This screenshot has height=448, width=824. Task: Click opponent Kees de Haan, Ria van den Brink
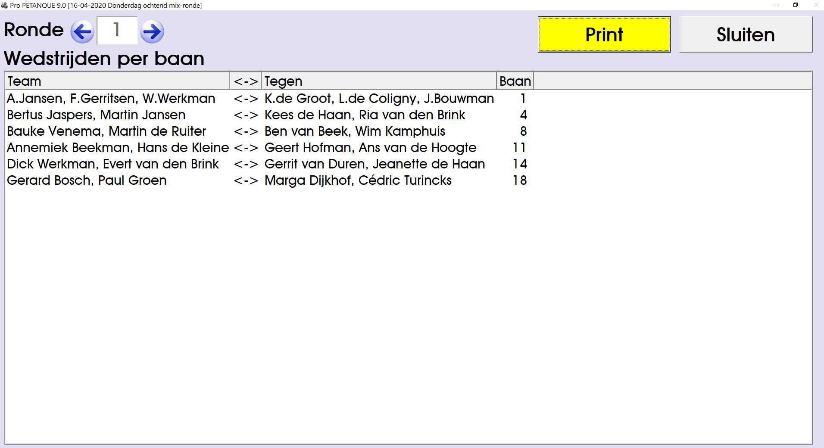pyautogui.click(x=365, y=115)
